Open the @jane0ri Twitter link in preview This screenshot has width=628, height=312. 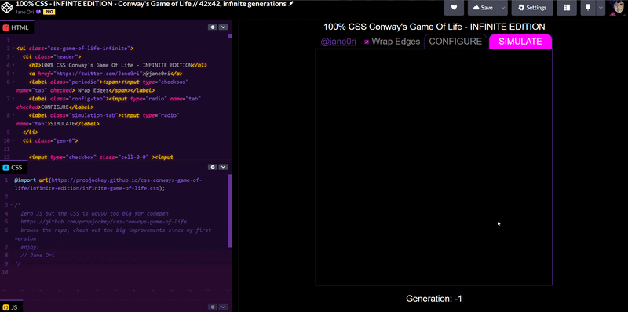pos(338,42)
